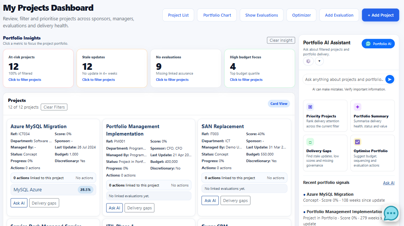
Task: Switch to Portfolio Chart
Action: coord(217,15)
